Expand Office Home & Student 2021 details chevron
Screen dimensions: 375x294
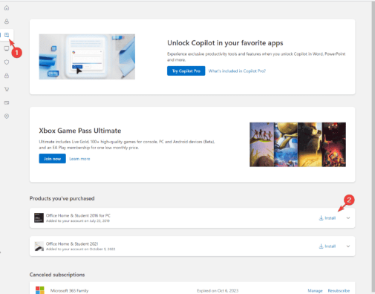[x=348, y=246]
